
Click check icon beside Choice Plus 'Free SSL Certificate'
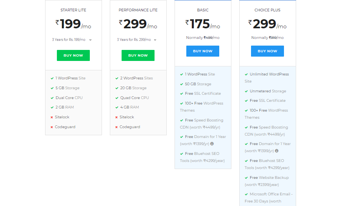(246, 101)
